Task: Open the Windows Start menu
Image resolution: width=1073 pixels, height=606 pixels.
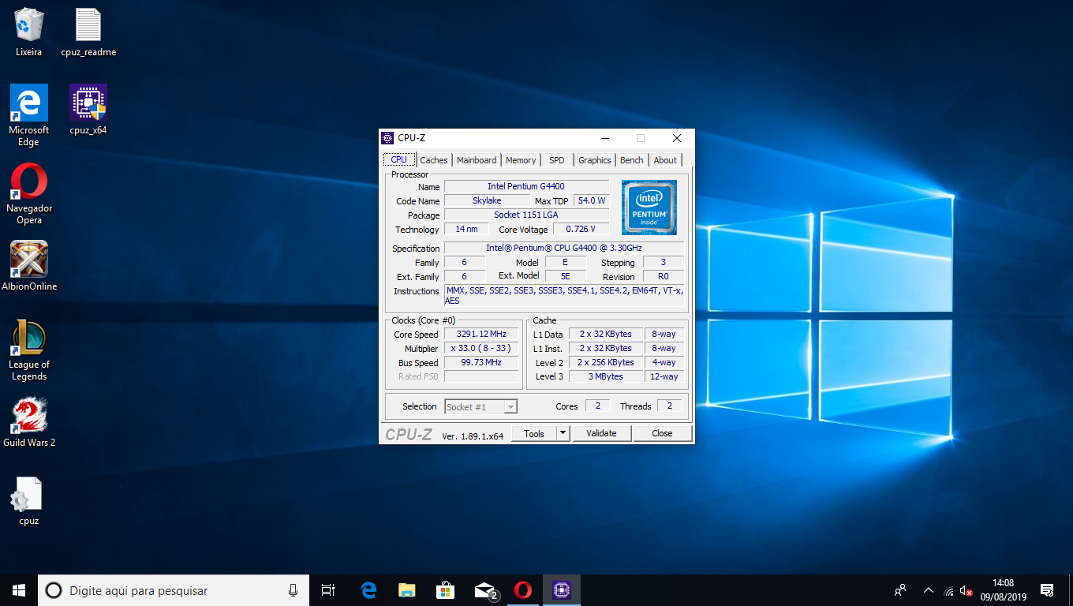Action: point(19,590)
